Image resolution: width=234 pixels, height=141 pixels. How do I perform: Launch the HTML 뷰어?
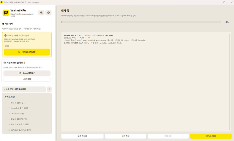(211, 136)
